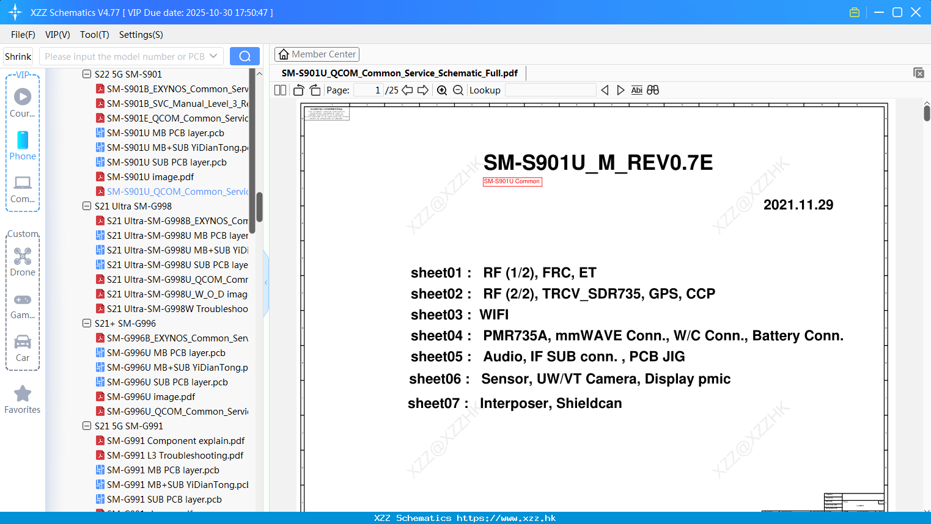Open SM-S901U image.pdf
The width and height of the screenshot is (931, 524).
145,176
